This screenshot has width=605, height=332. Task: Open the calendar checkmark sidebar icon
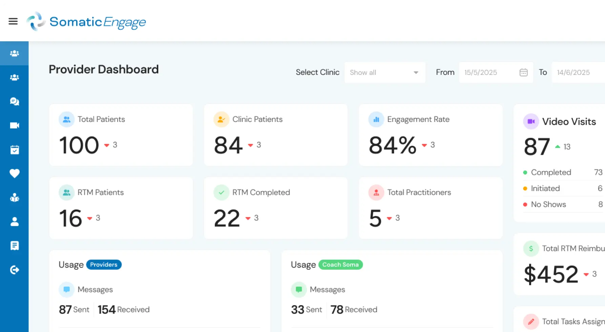[14, 149]
